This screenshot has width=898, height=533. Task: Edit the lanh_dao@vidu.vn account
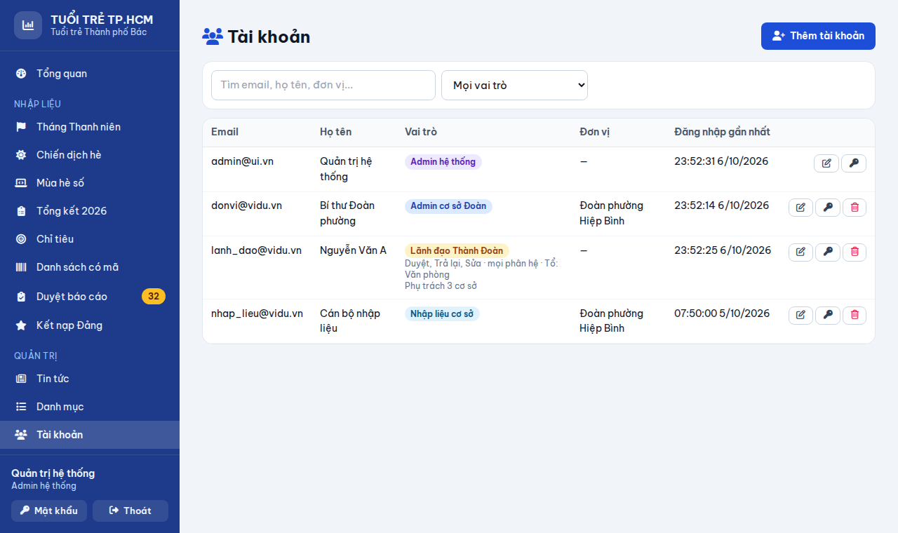pyautogui.click(x=800, y=252)
